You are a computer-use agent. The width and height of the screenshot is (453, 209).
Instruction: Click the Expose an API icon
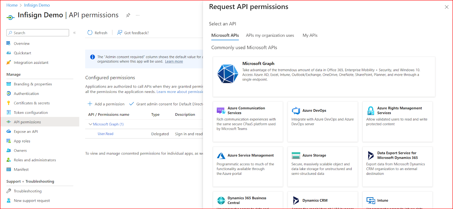click(x=8, y=131)
